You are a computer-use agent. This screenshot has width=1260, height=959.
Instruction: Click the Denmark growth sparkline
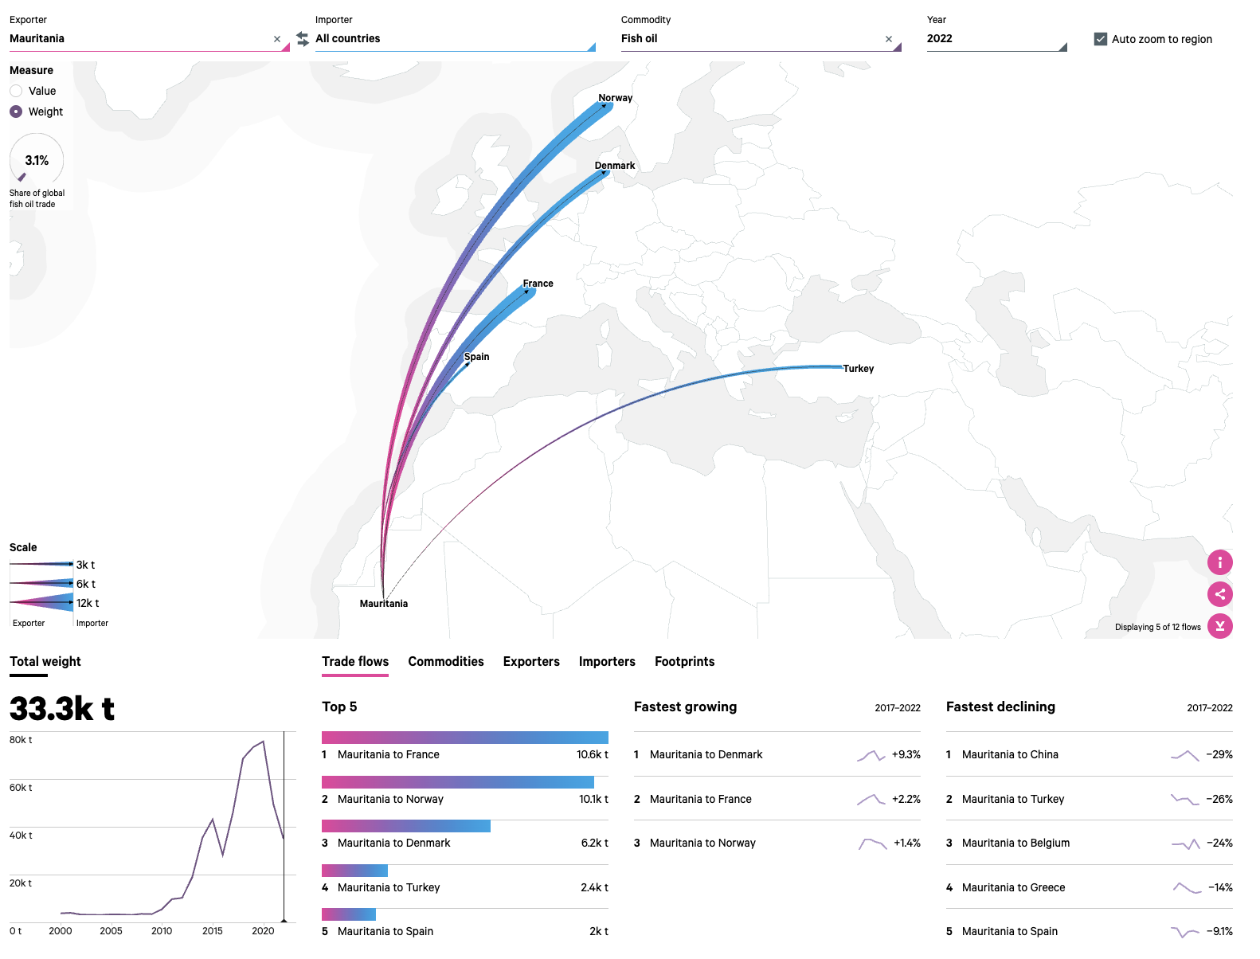coord(871,755)
